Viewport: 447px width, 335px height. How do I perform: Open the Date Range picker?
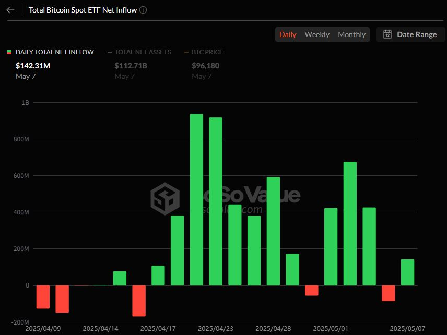point(410,34)
